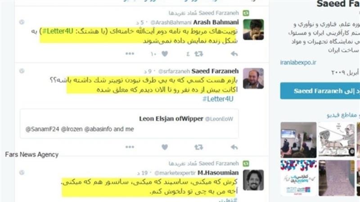Open the iranlabexpo.ir profile link

click(298, 63)
